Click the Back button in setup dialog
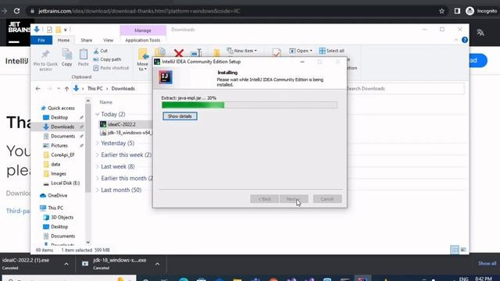The width and height of the screenshot is (500, 281). click(264, 199)
